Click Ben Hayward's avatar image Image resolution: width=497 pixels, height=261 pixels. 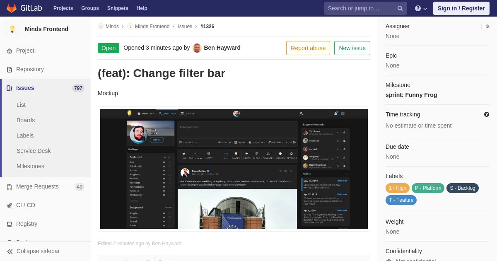point(197,48)
